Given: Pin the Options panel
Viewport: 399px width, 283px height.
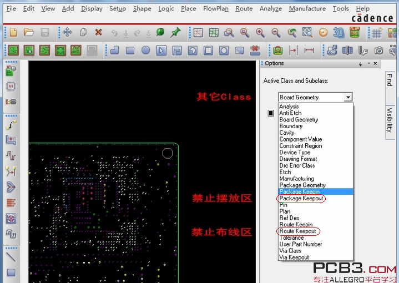Looking at the screenshot, I should (360, 64).
